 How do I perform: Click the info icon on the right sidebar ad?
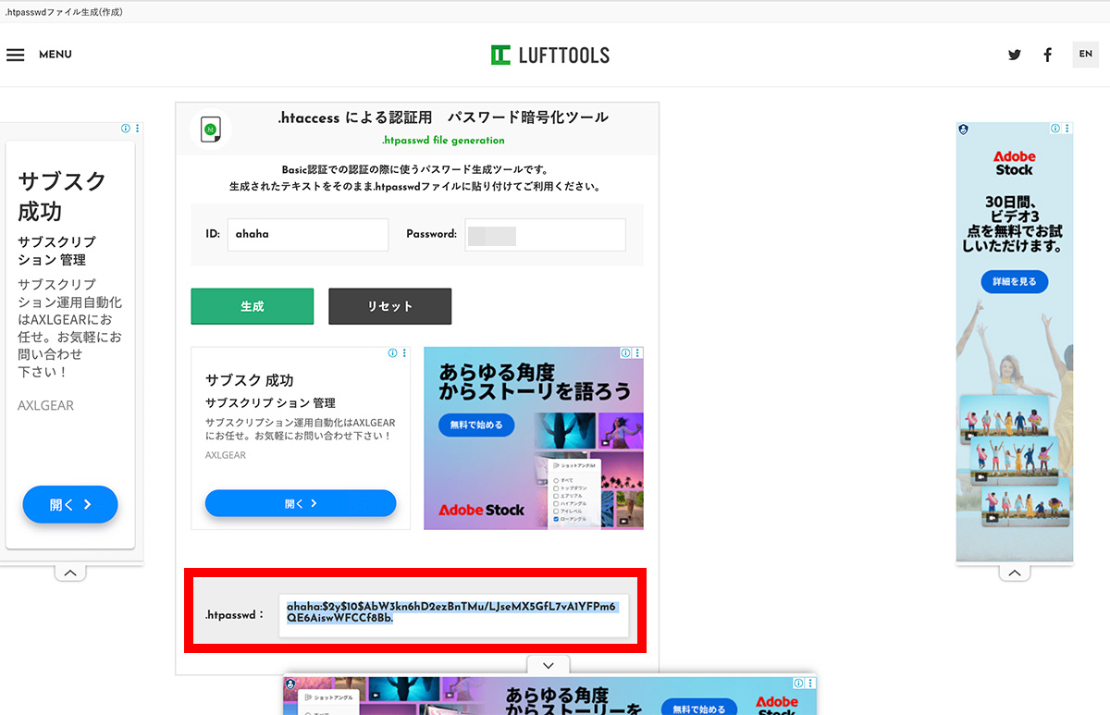[x=1054, y=129]
